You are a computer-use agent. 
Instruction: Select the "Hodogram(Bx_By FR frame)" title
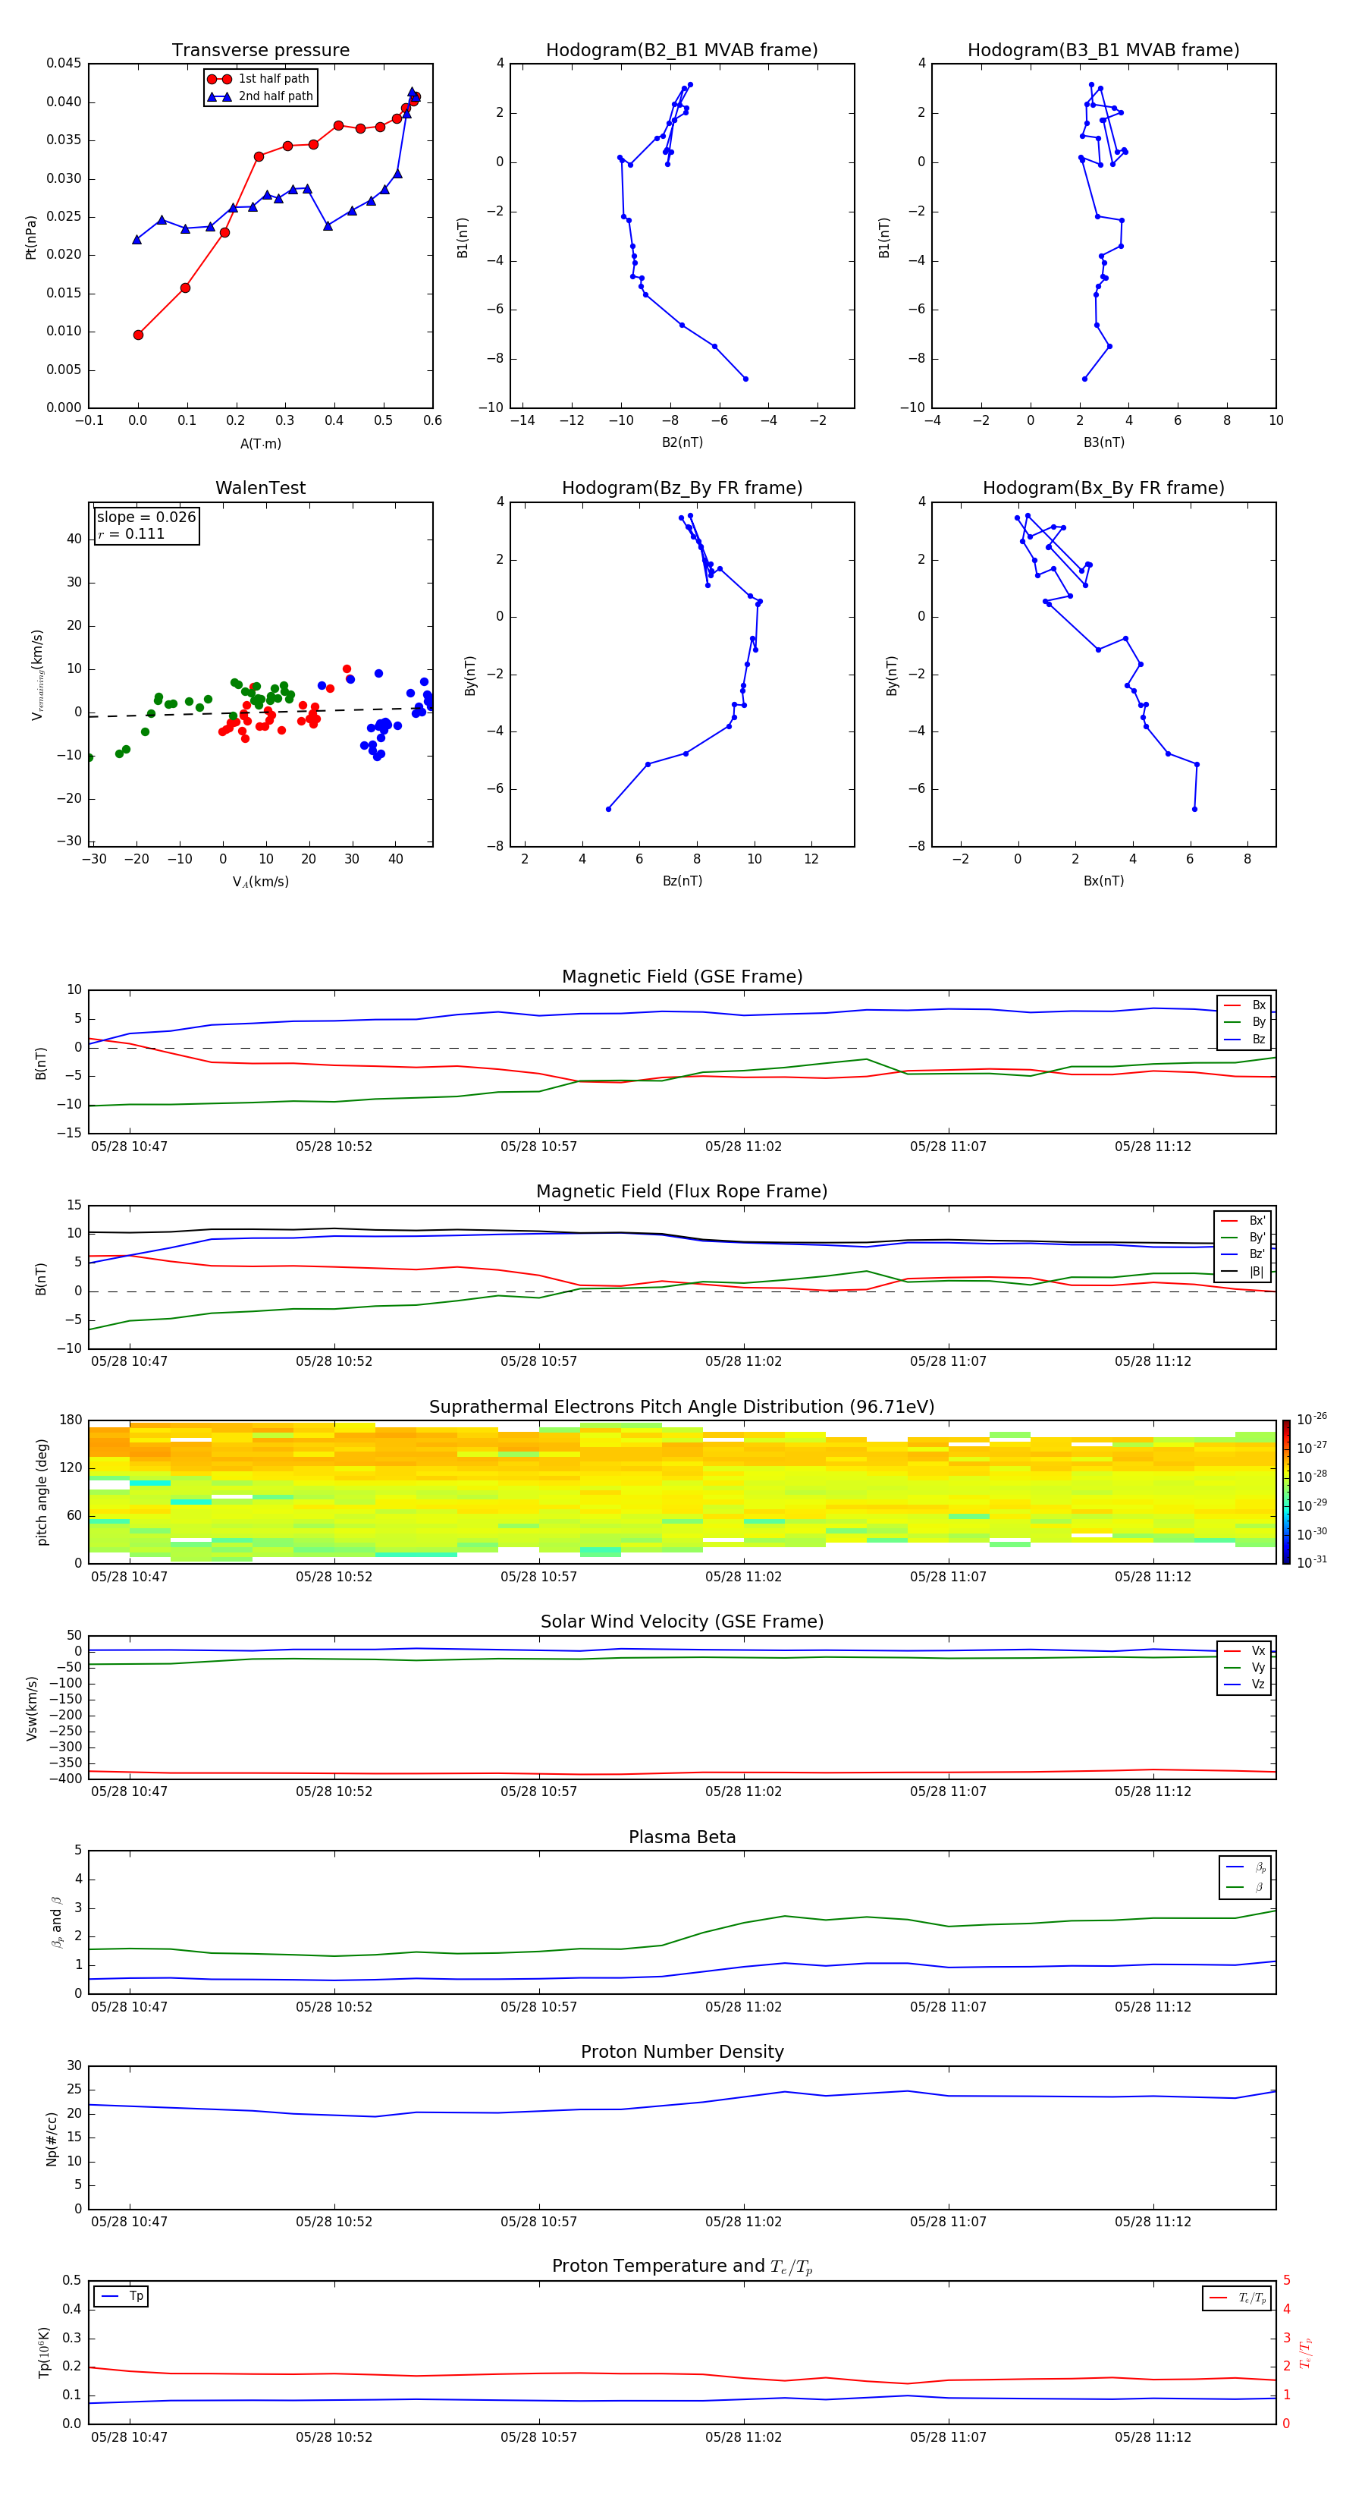point(1103,488)
